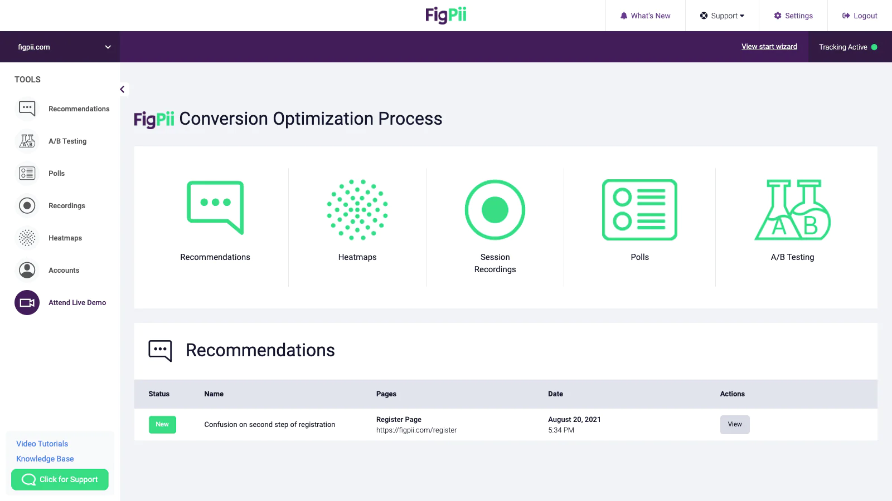The image size is (892, 501).
Task: Click the August 20, 2021 date cell
Action: (574, 420)
